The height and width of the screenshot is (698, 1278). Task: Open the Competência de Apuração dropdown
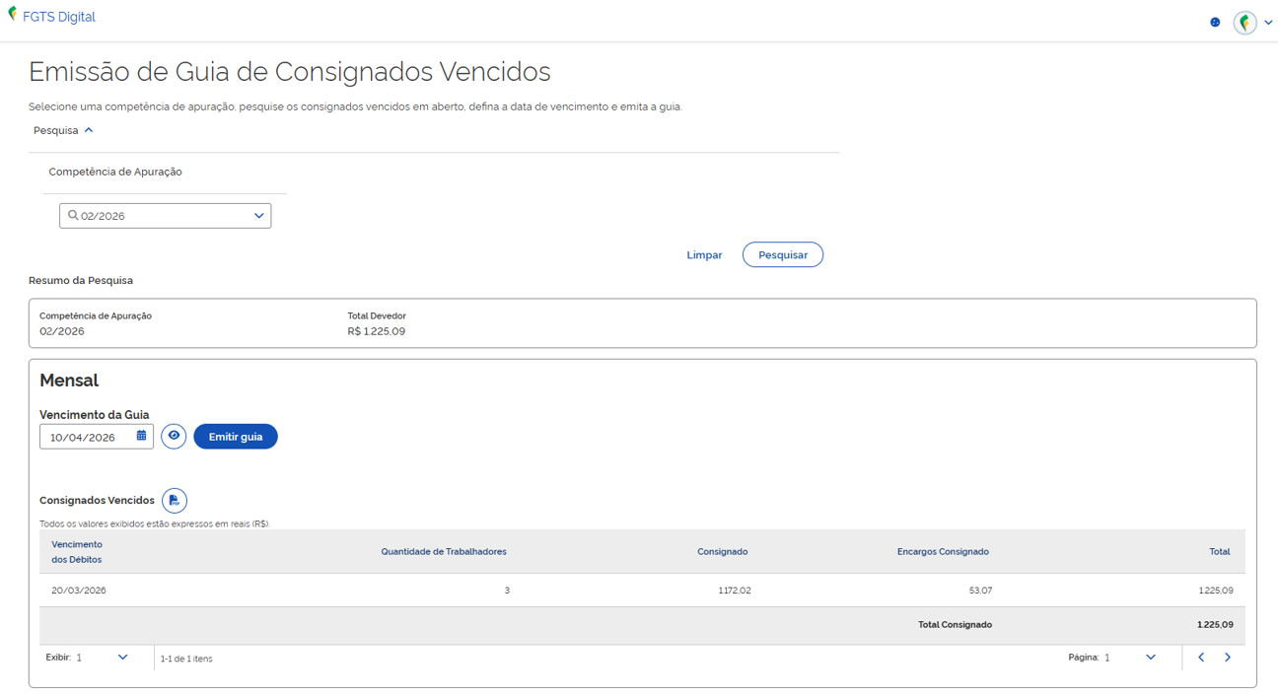258,215
